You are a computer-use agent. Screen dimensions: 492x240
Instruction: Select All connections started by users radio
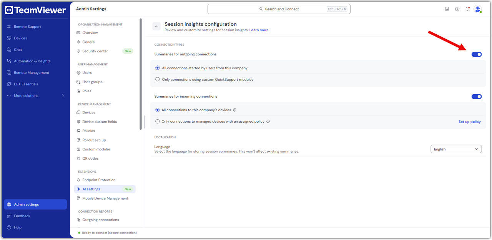coord(158,68)
